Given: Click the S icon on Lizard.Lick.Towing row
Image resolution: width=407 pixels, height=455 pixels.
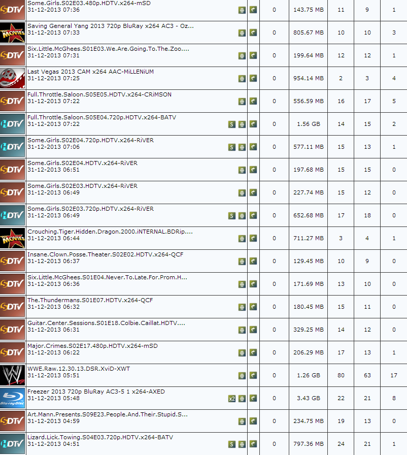Looking at the screenshot, I should 231,444.
